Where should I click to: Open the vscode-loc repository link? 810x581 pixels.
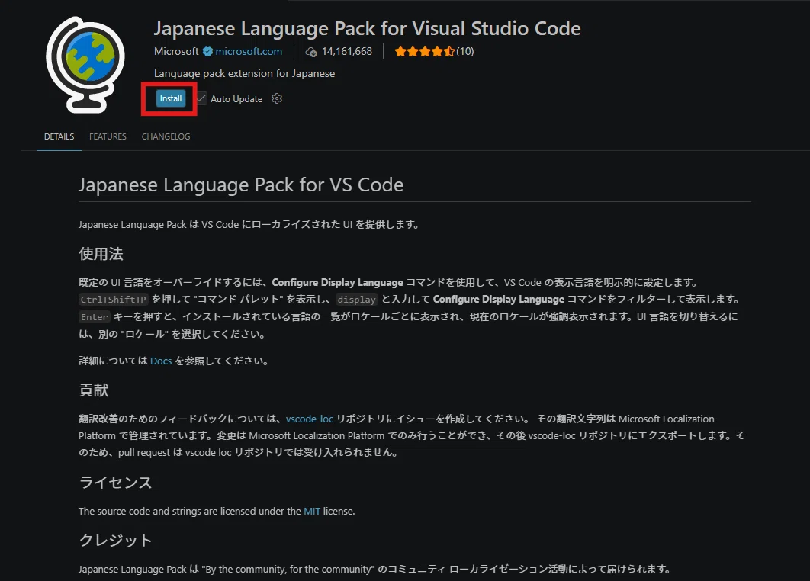point(310,419)
